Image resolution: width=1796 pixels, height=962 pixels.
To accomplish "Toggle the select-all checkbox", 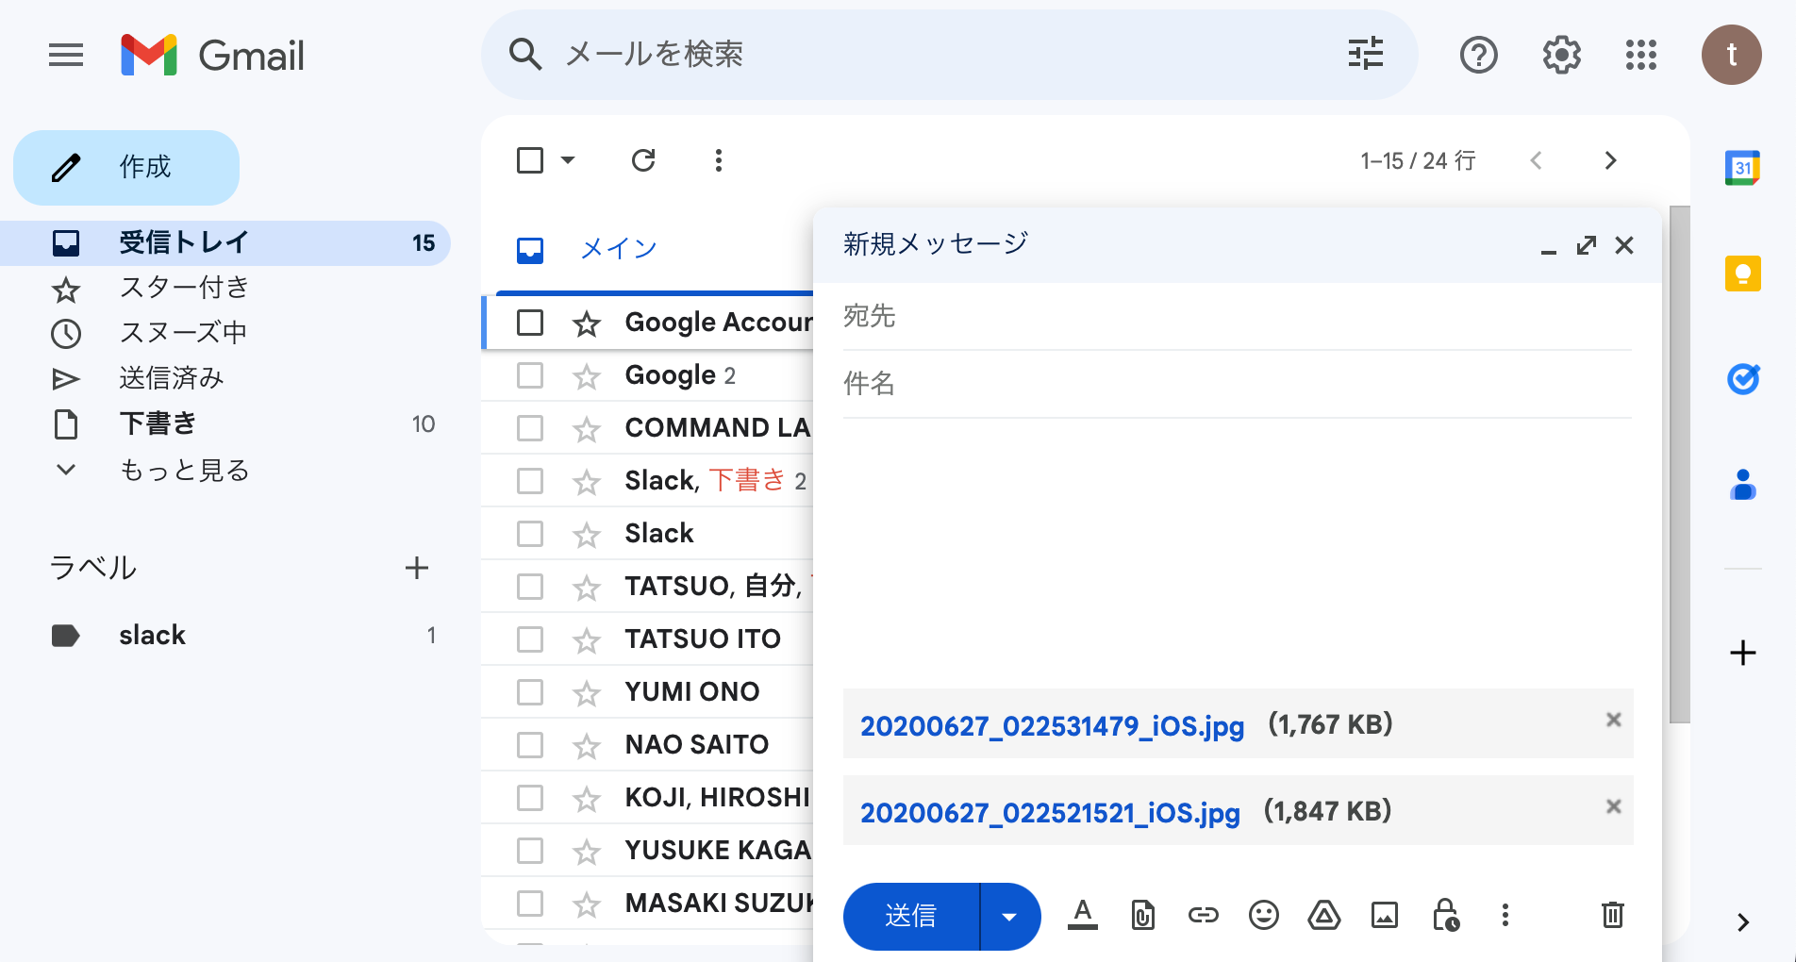I will (530, 160).
